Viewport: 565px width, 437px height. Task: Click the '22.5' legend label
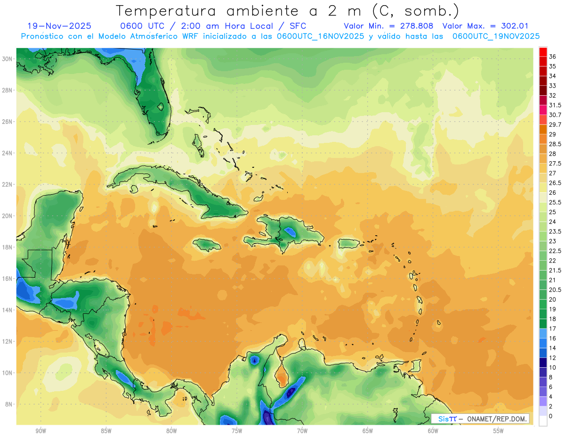(x=555, y=251)
